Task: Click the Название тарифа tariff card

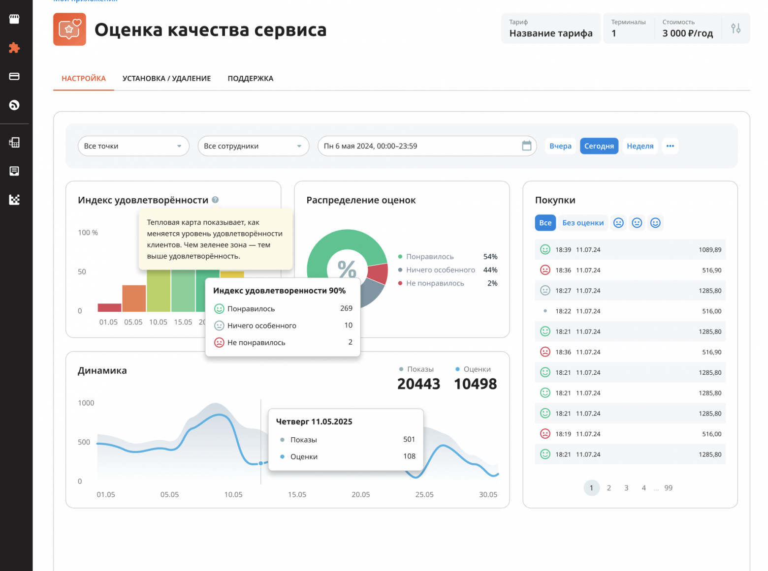Action: coord(551,29)
